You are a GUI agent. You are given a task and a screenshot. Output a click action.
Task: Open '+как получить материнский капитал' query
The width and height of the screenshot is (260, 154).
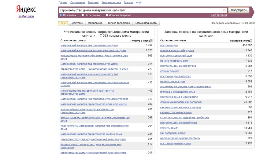pos(95,127)
